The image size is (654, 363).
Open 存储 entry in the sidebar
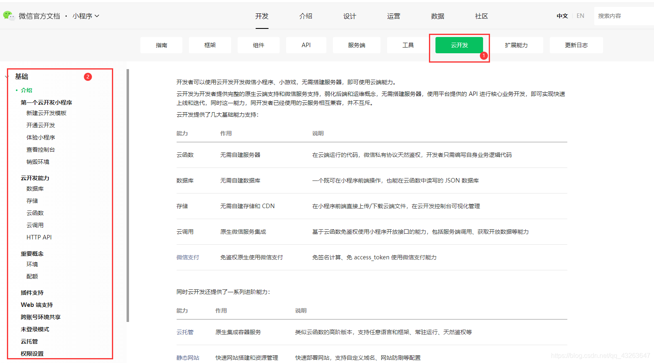32,201
